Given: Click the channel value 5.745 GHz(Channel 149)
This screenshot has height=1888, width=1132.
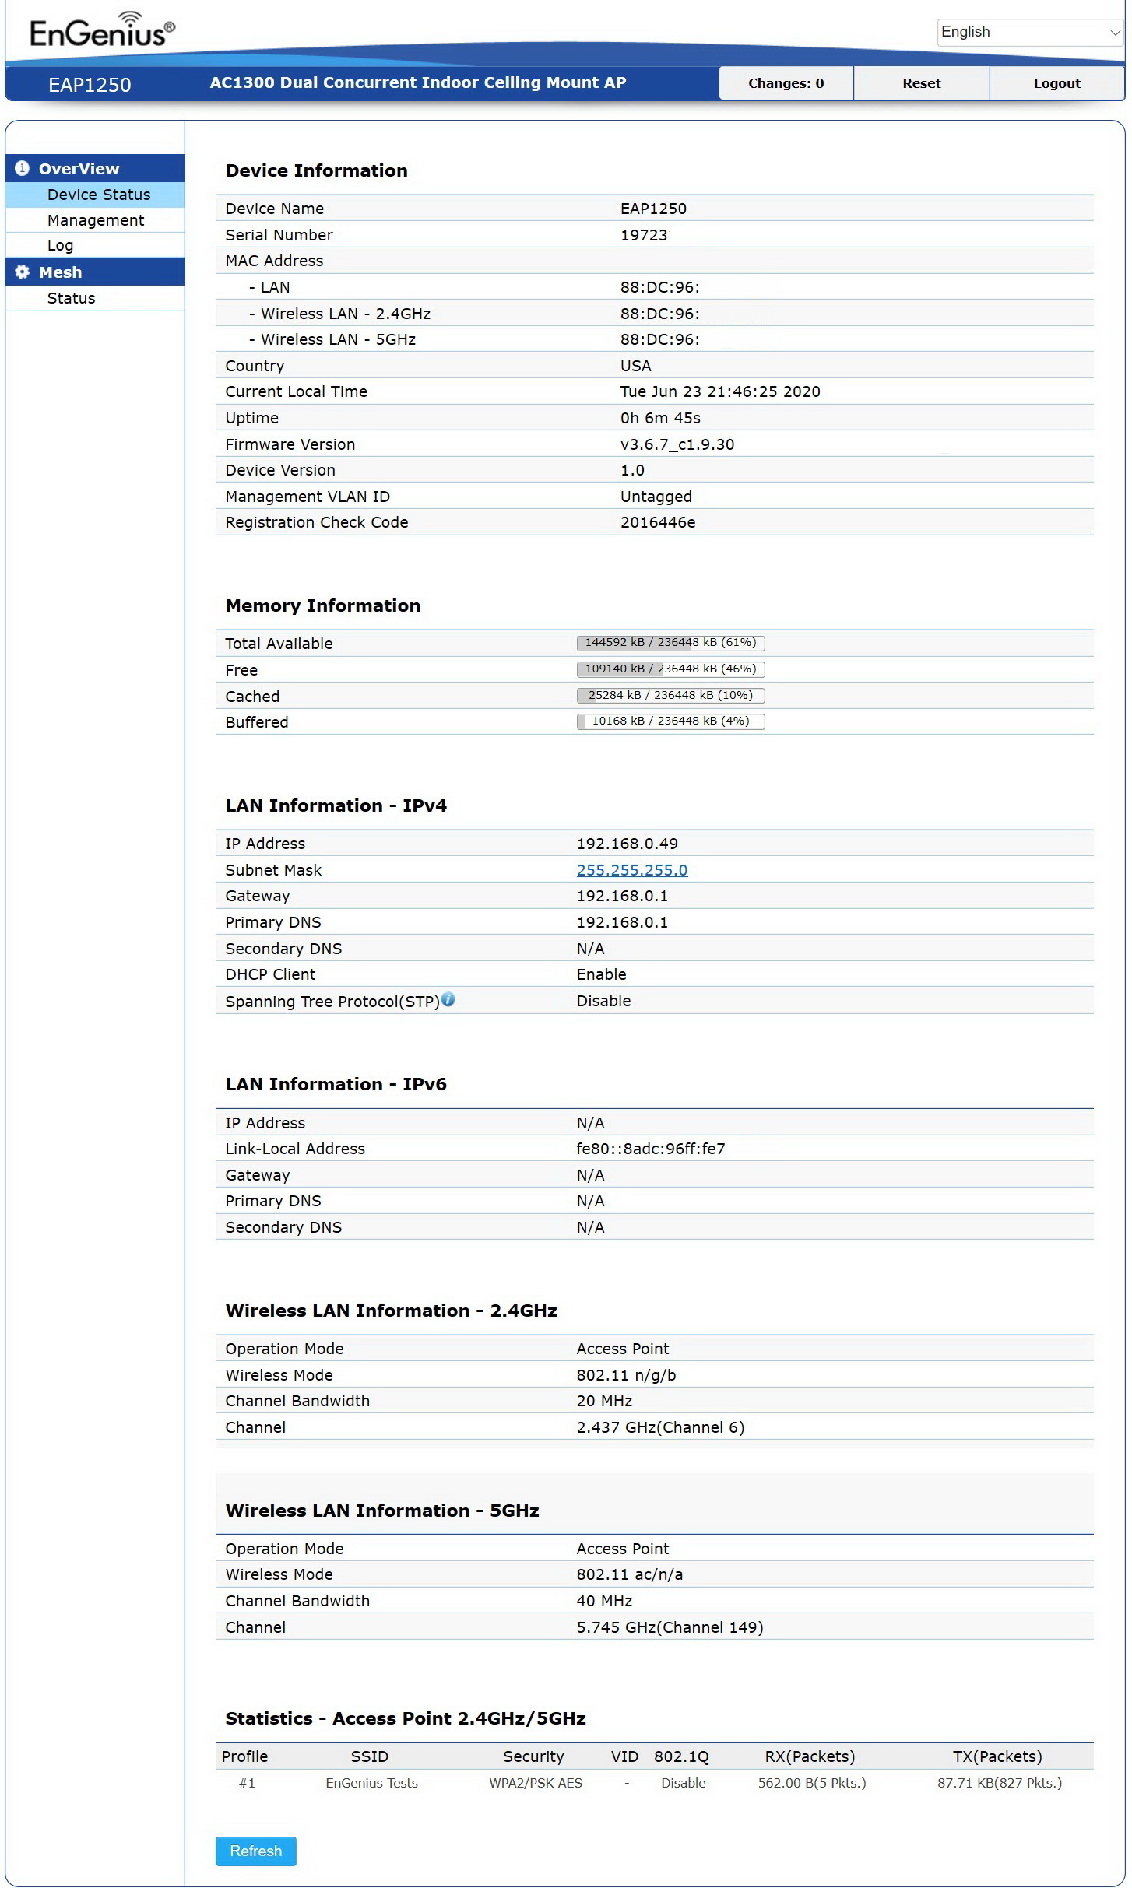Looking at the screenshot, I should 670,1627.
